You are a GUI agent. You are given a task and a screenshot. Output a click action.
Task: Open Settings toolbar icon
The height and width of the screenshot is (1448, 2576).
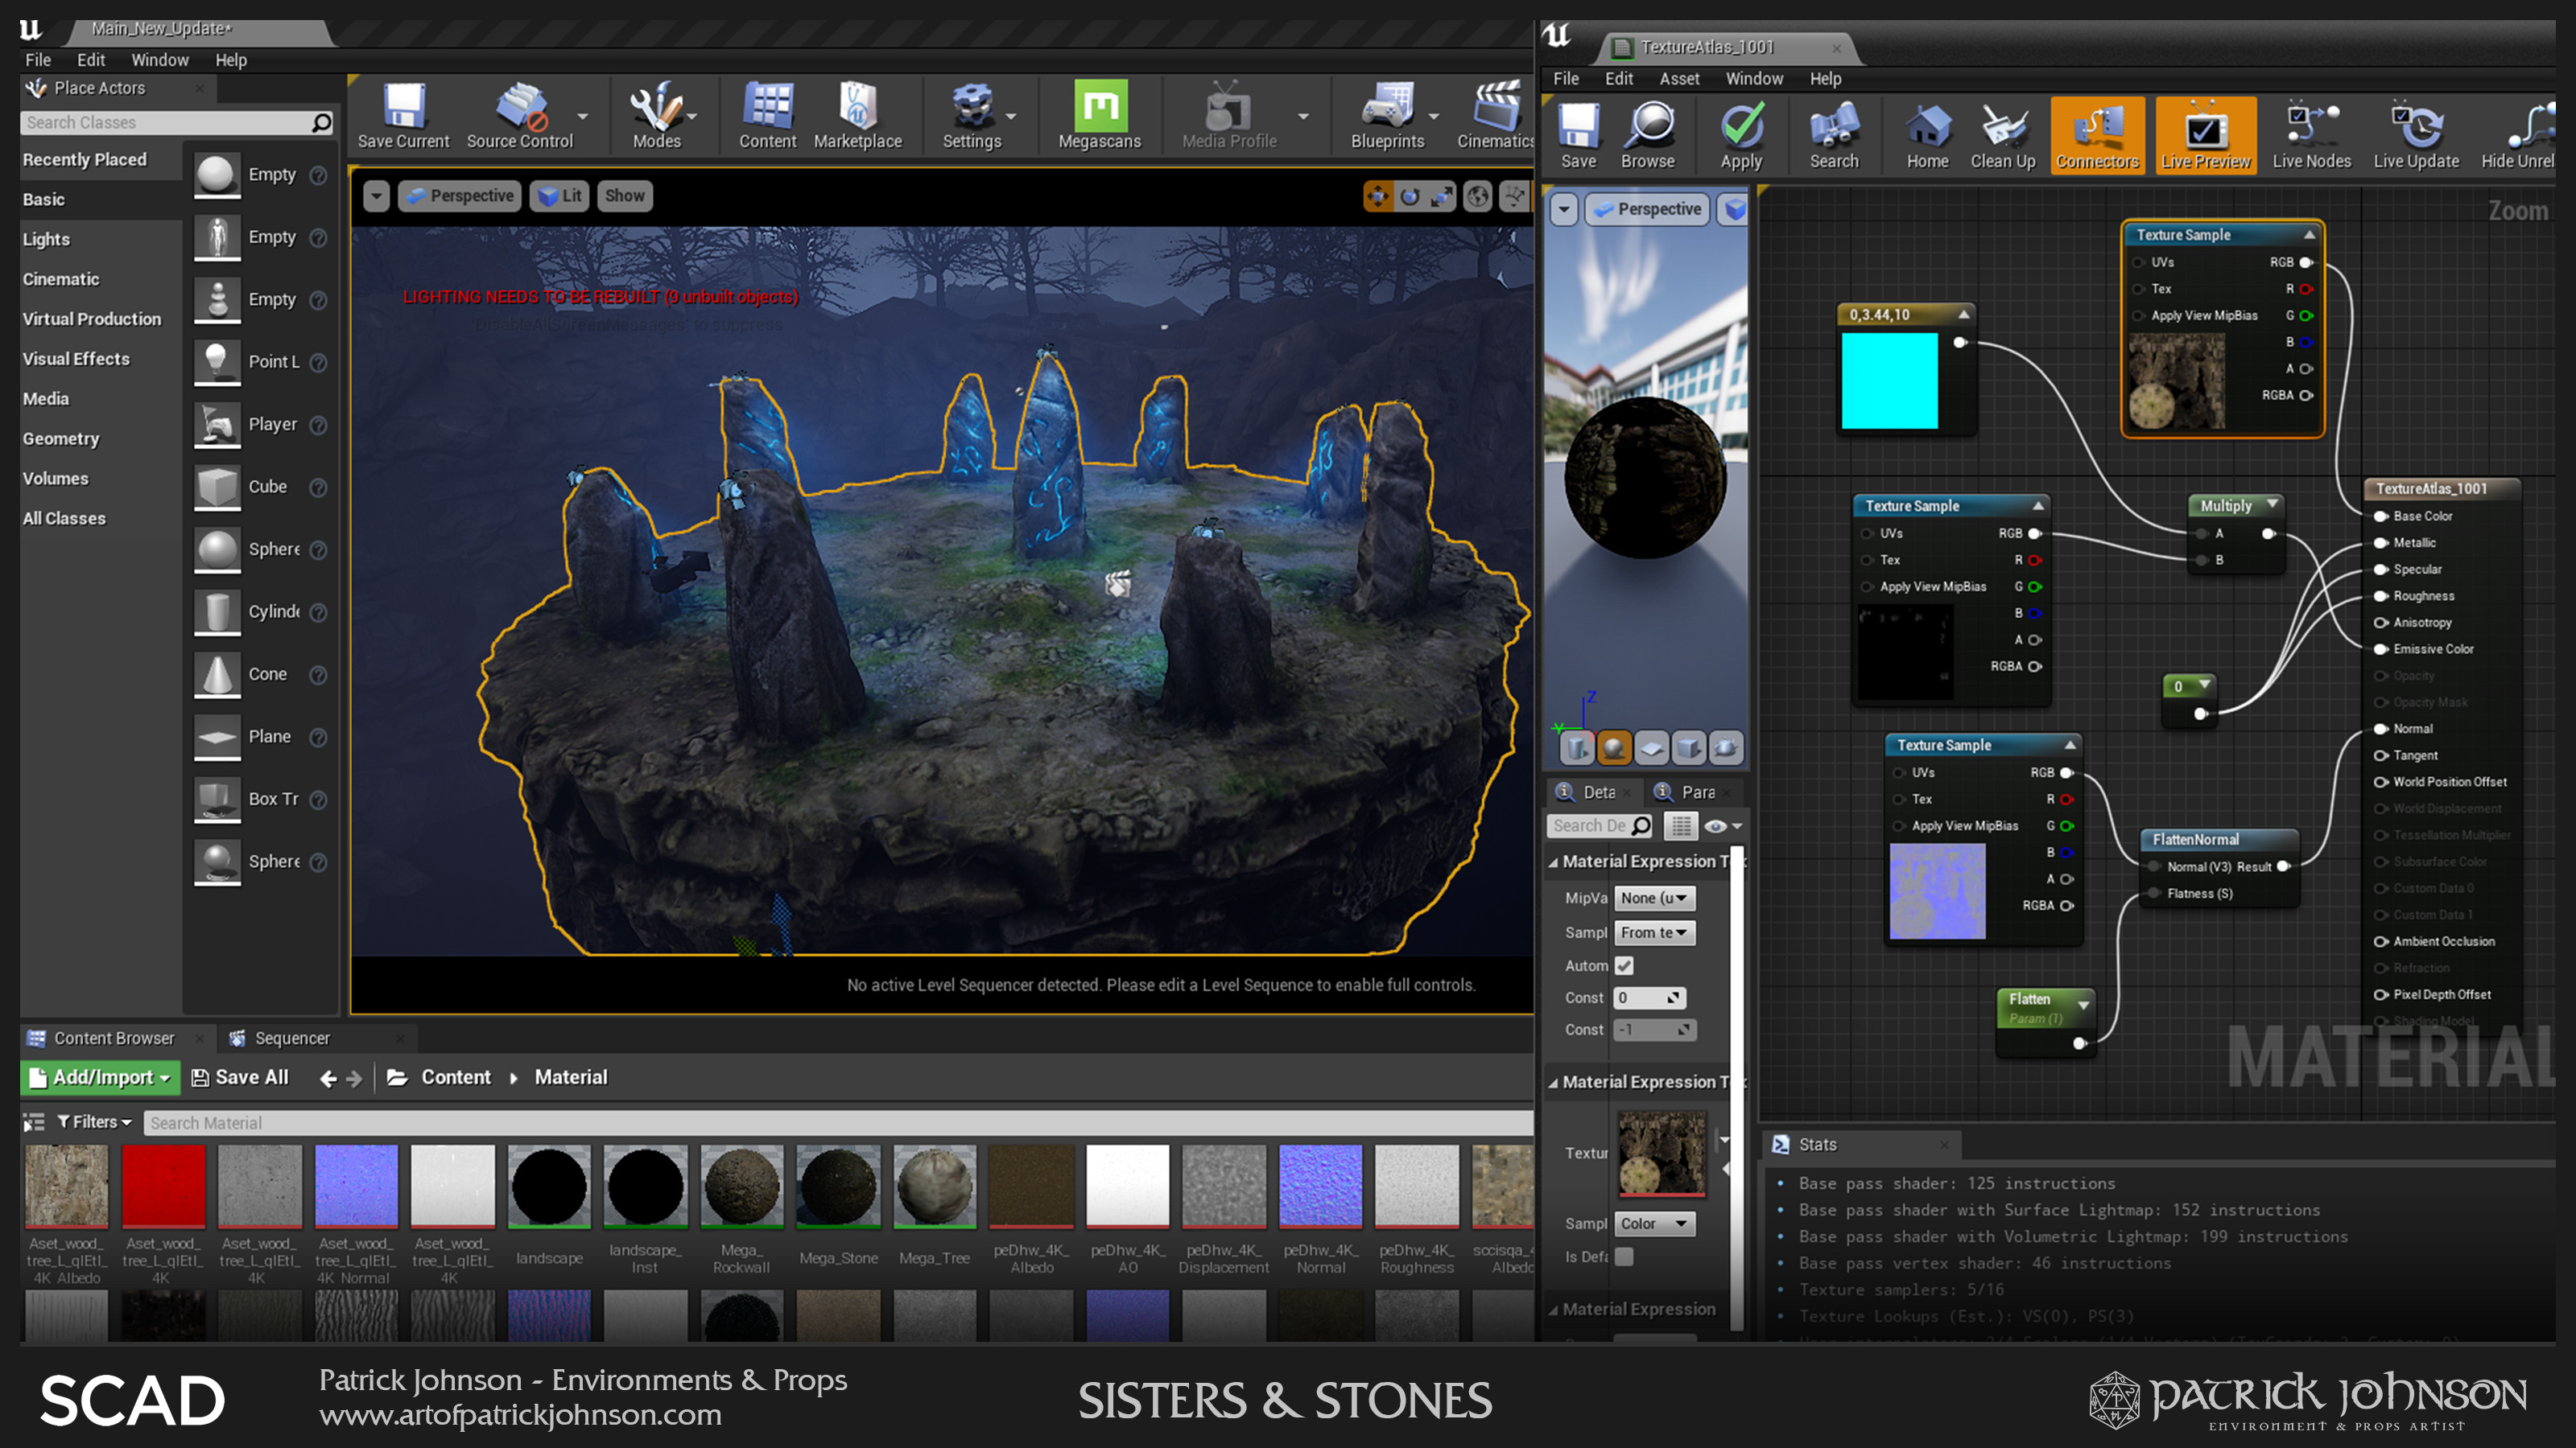(971, 115)
